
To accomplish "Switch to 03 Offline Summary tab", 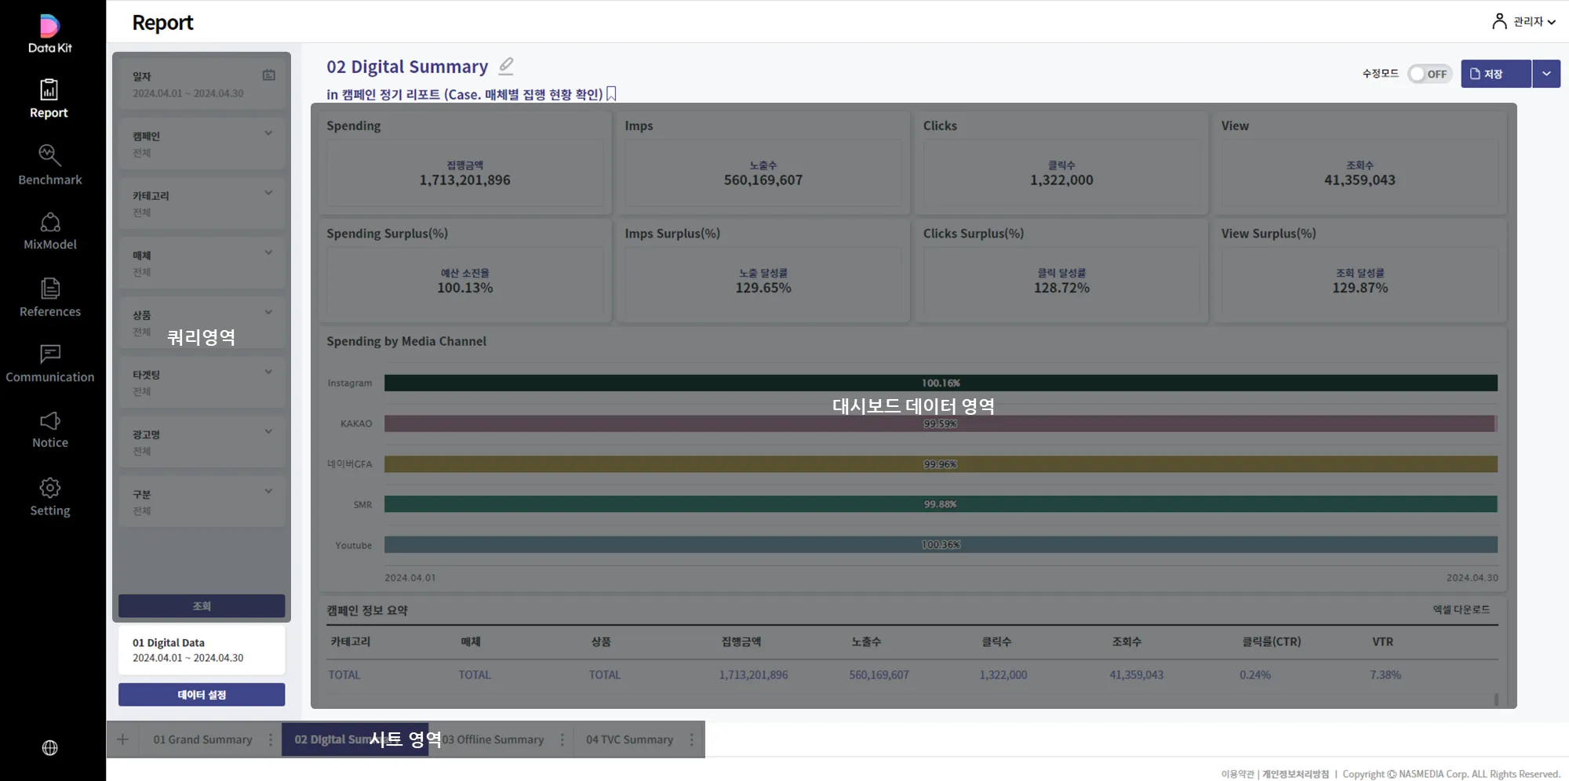I will coord(493,739).
